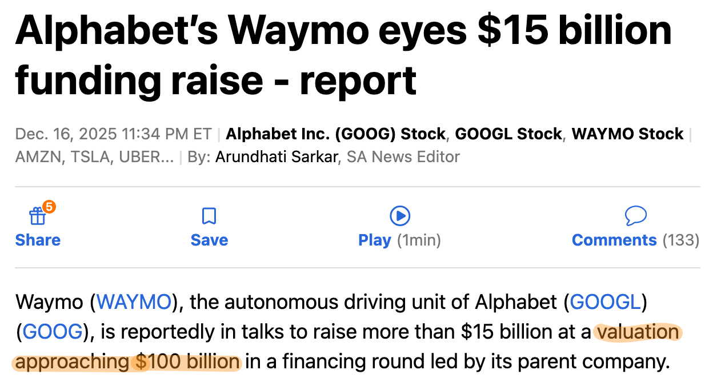Click the highlighted "$100 billion" text

click(187, 362)
